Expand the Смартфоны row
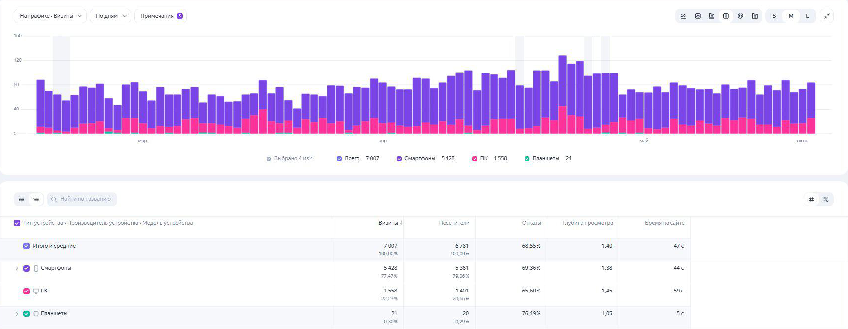This screenshot has height=329, width=848. pos(17,268)
